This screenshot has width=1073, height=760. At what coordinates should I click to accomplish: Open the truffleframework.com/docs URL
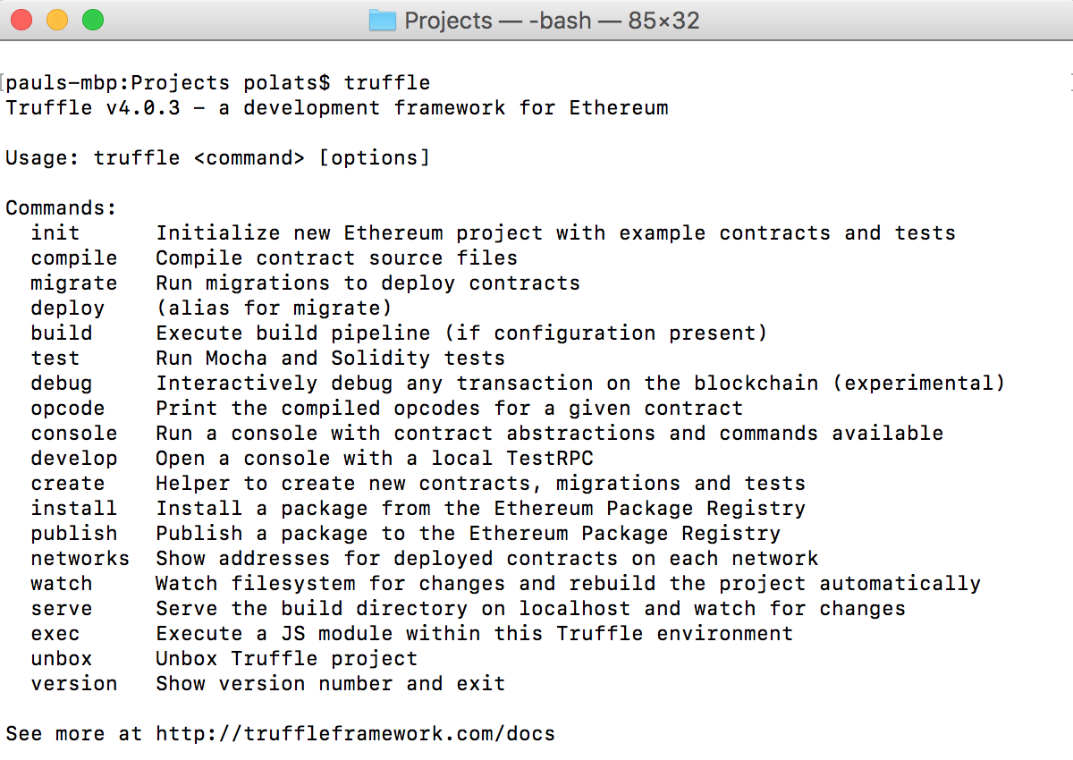click(x=356, y=734)
